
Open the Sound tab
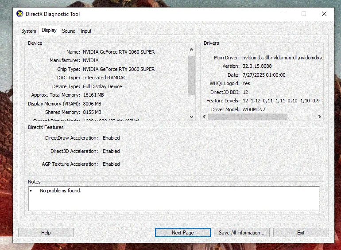(69, 31)
